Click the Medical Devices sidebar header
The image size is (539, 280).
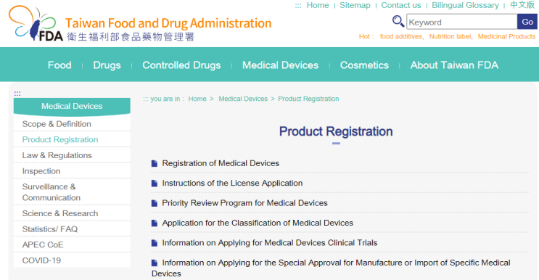72,106
